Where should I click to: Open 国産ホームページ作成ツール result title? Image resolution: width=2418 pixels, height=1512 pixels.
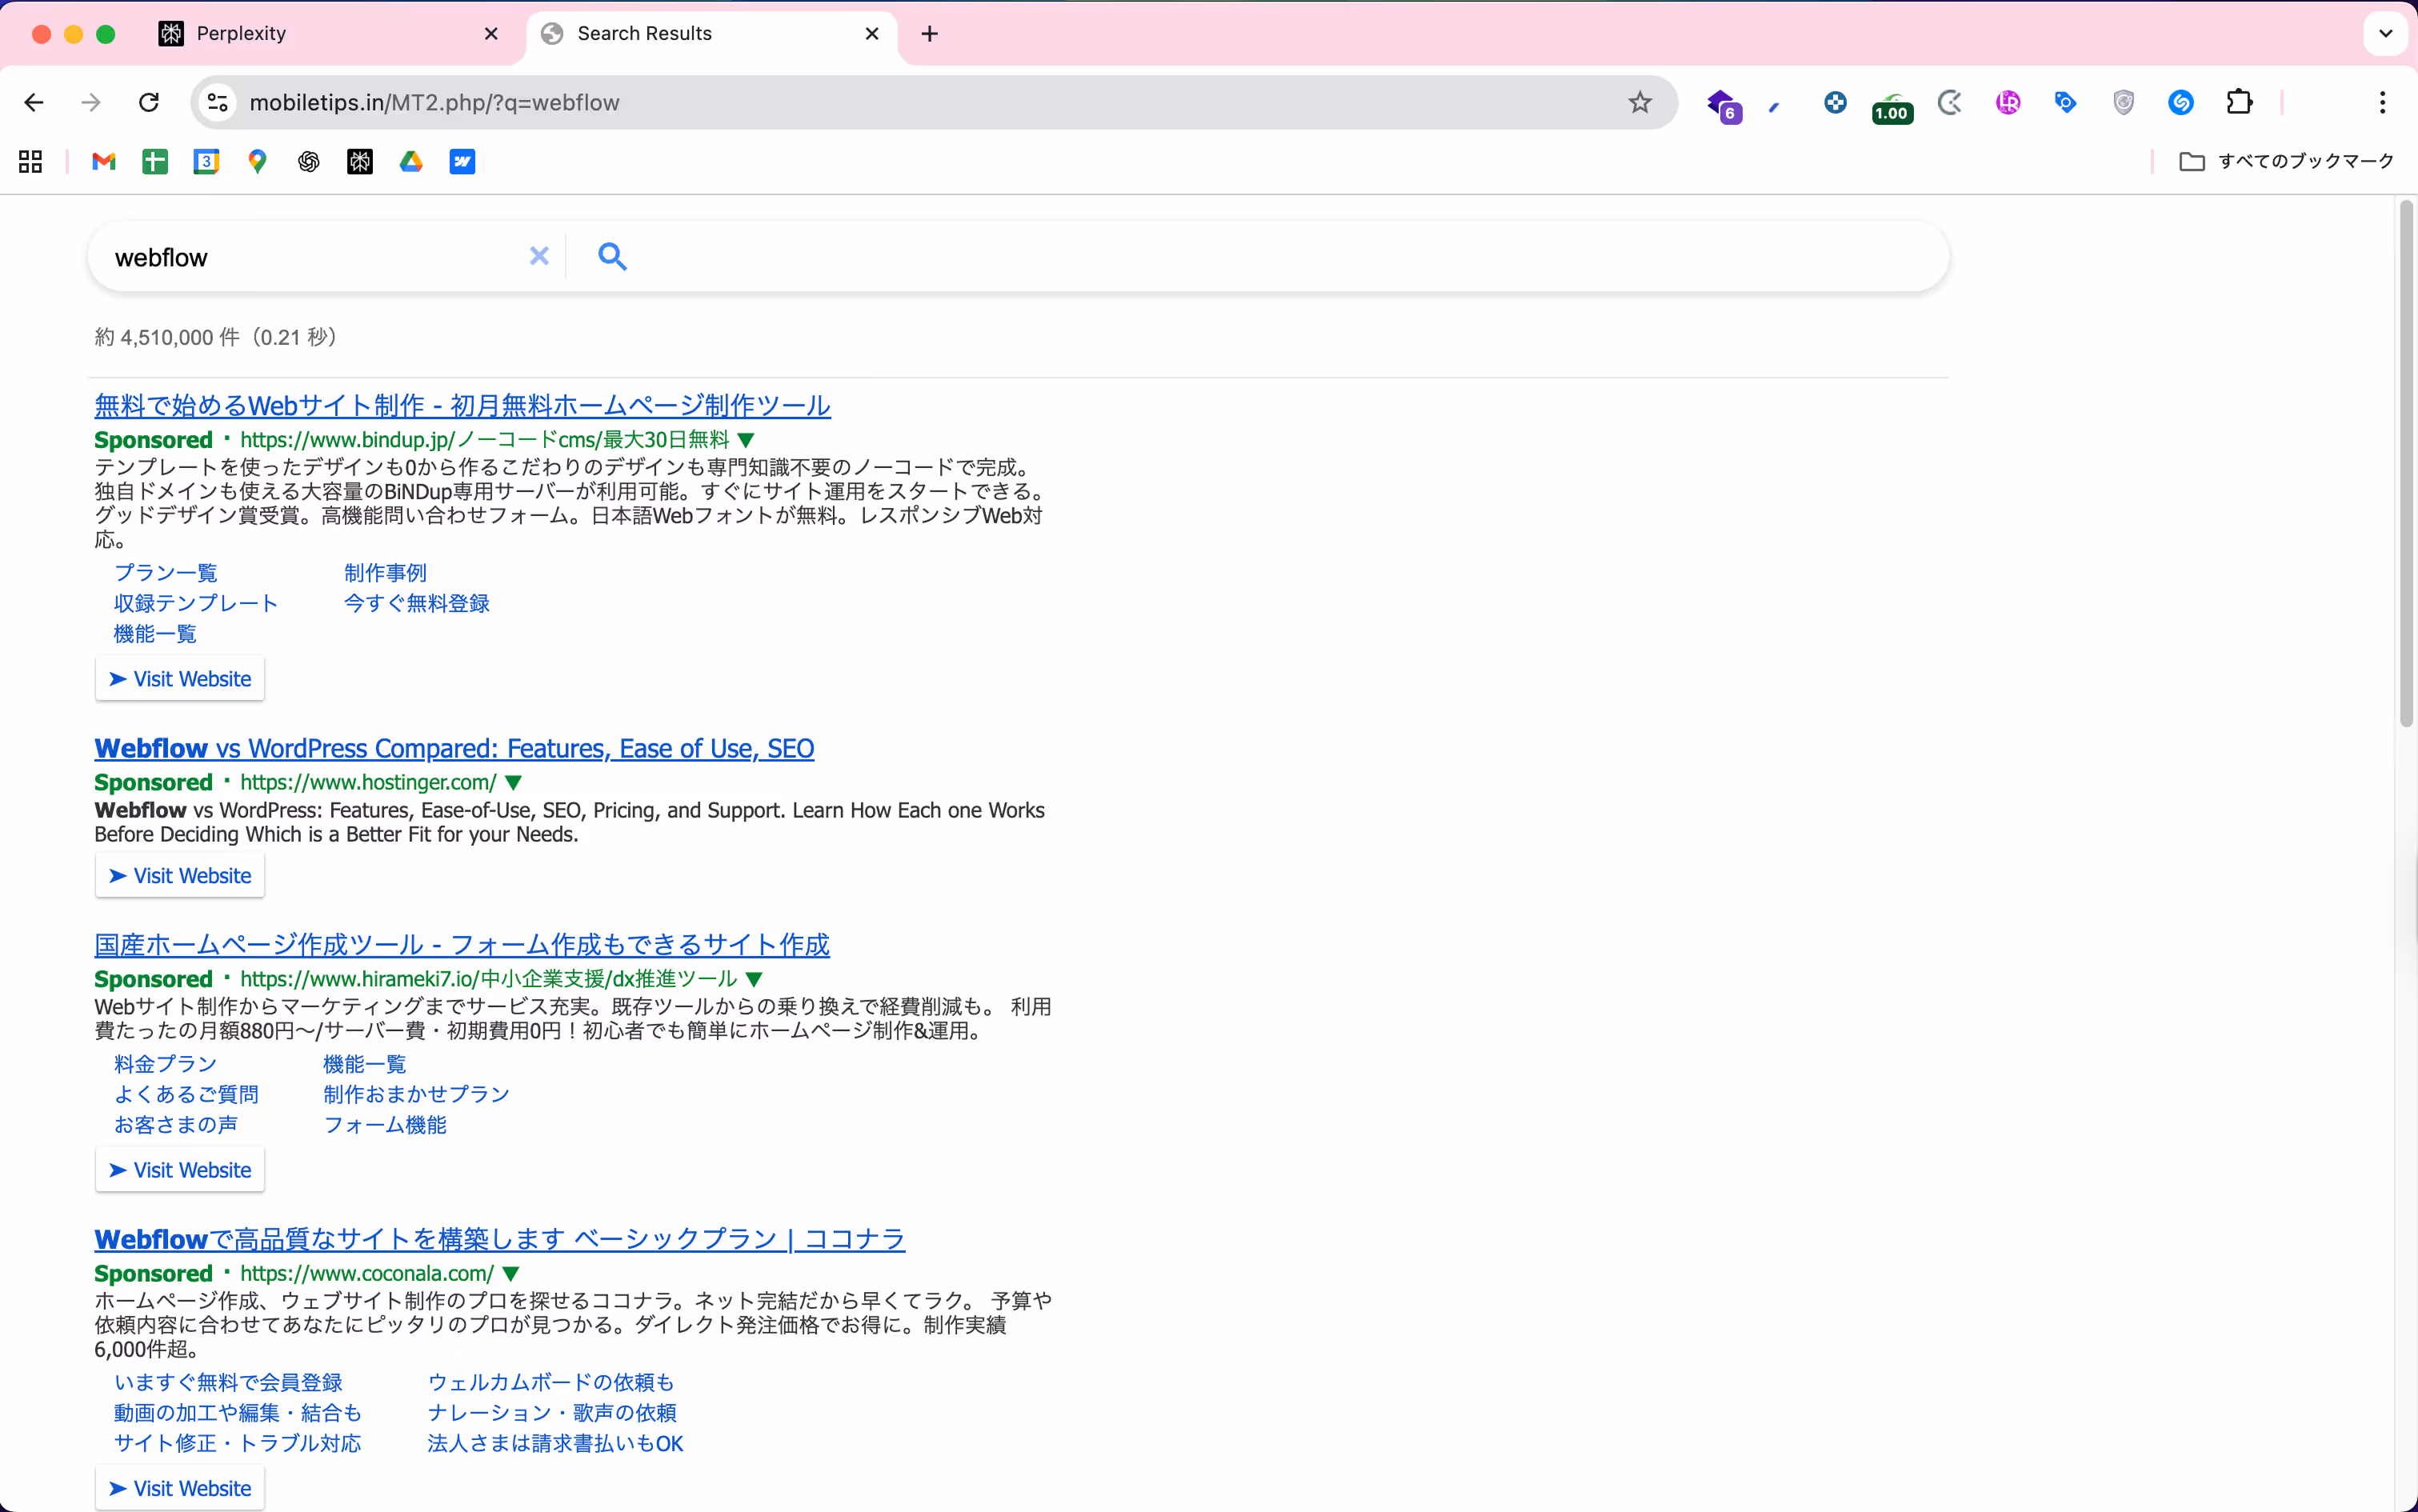[462, 945]
